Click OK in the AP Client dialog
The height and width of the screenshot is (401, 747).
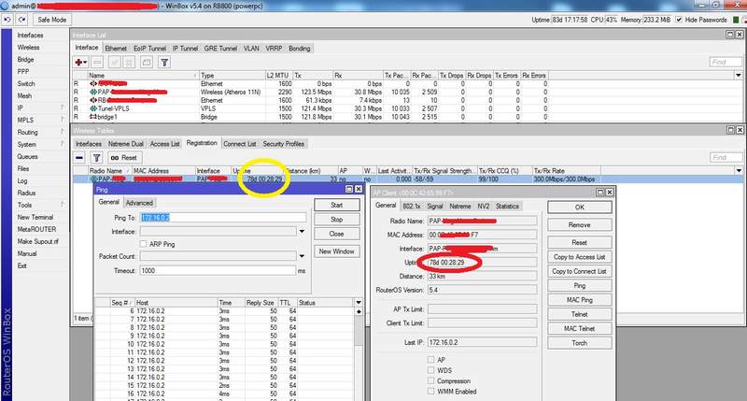(x=579, y=208)
